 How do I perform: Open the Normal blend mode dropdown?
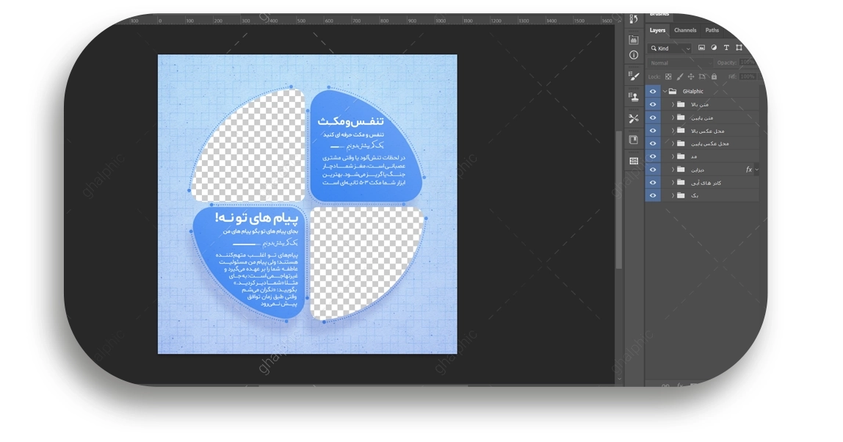[680, 63]
